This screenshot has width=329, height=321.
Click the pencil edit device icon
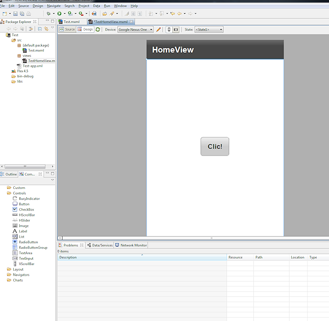pyautogui.click(x=159, y=30)
